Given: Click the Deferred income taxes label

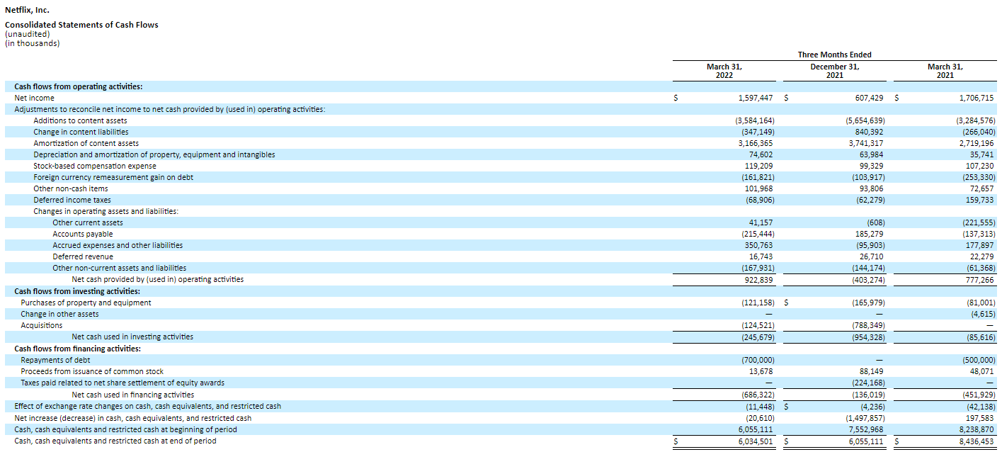Looking at the screenshot, I should 72,200.
